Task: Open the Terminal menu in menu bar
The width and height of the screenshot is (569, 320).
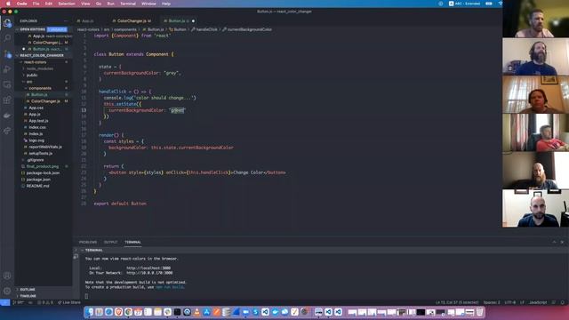Action: (128, 4)
